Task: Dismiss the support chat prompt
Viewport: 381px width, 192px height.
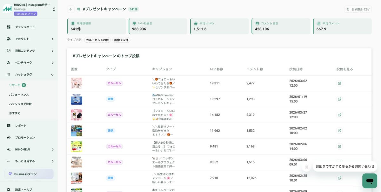Action: tap(306, 167)
